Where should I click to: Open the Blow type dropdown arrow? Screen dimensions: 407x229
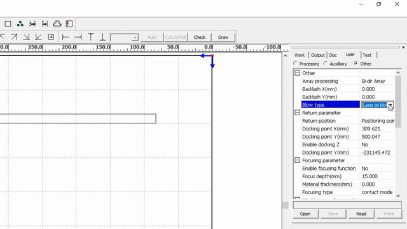click(390, 105)
